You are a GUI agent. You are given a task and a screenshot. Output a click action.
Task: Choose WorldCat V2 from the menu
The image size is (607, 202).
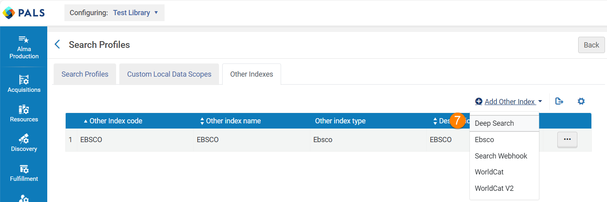[504, 188]
